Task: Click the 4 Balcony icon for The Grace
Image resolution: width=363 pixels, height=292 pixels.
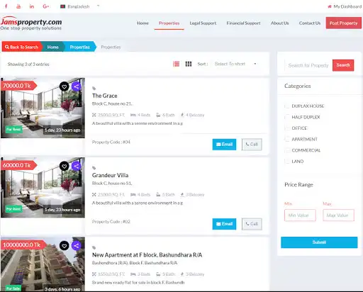Action: click(182, 115)
